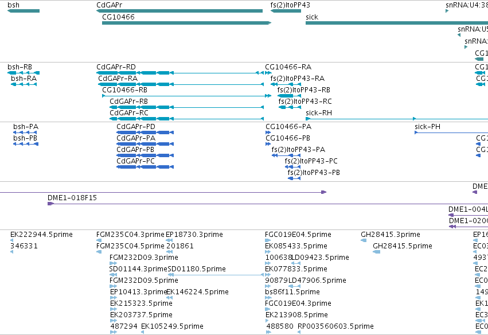Image resolution: width=488 pixels, height=335 pixels.
Task: Select the FGC019E04.5prime EST glyph
Action: pyautogui.click(x=268, y=240)
